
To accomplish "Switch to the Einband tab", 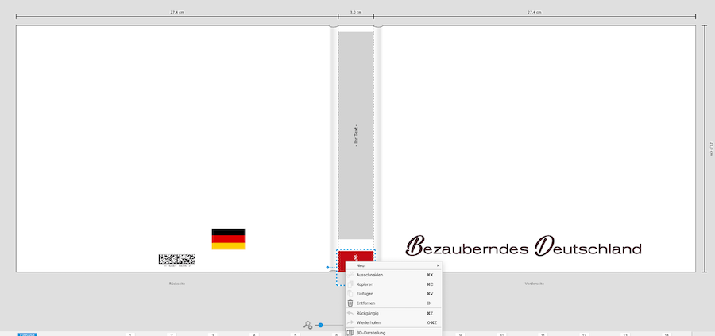I will (27, 334).
